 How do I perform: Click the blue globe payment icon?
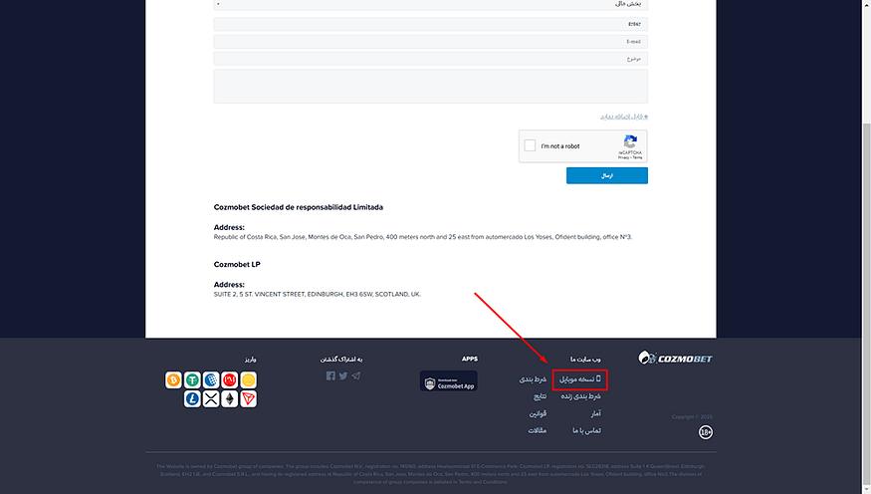211,380
